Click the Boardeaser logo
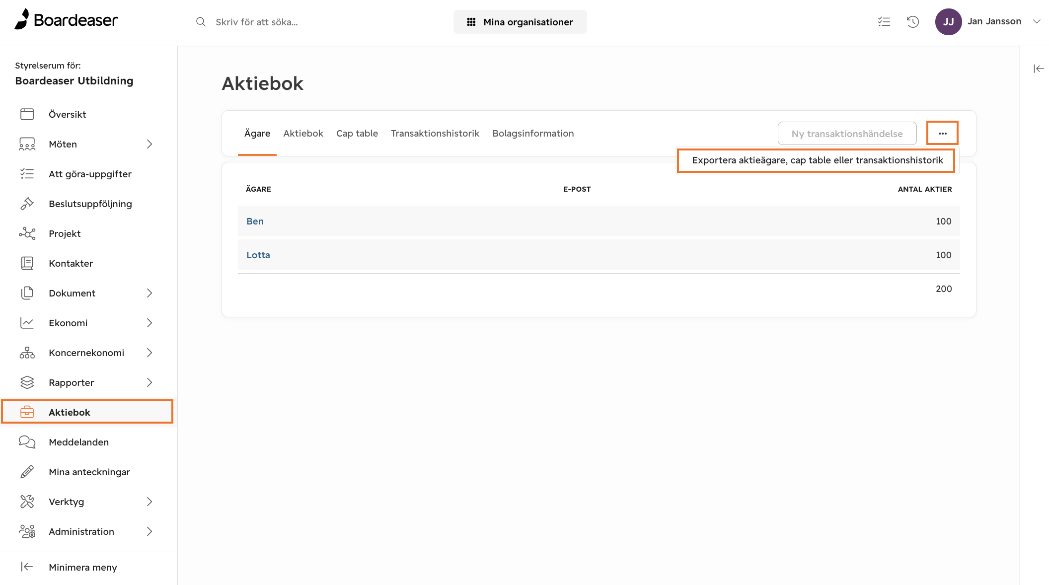The height and width of the screenshot is (585, 1049). (66, 20)
